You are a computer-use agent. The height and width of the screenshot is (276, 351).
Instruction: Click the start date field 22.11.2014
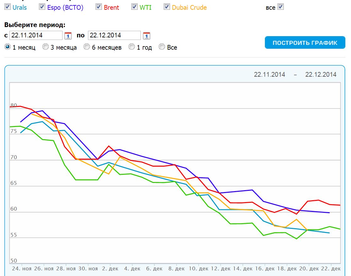36,35
